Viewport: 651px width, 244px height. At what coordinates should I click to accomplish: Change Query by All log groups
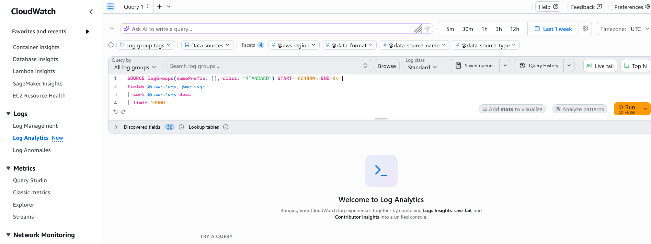click(x=135, y=67)
